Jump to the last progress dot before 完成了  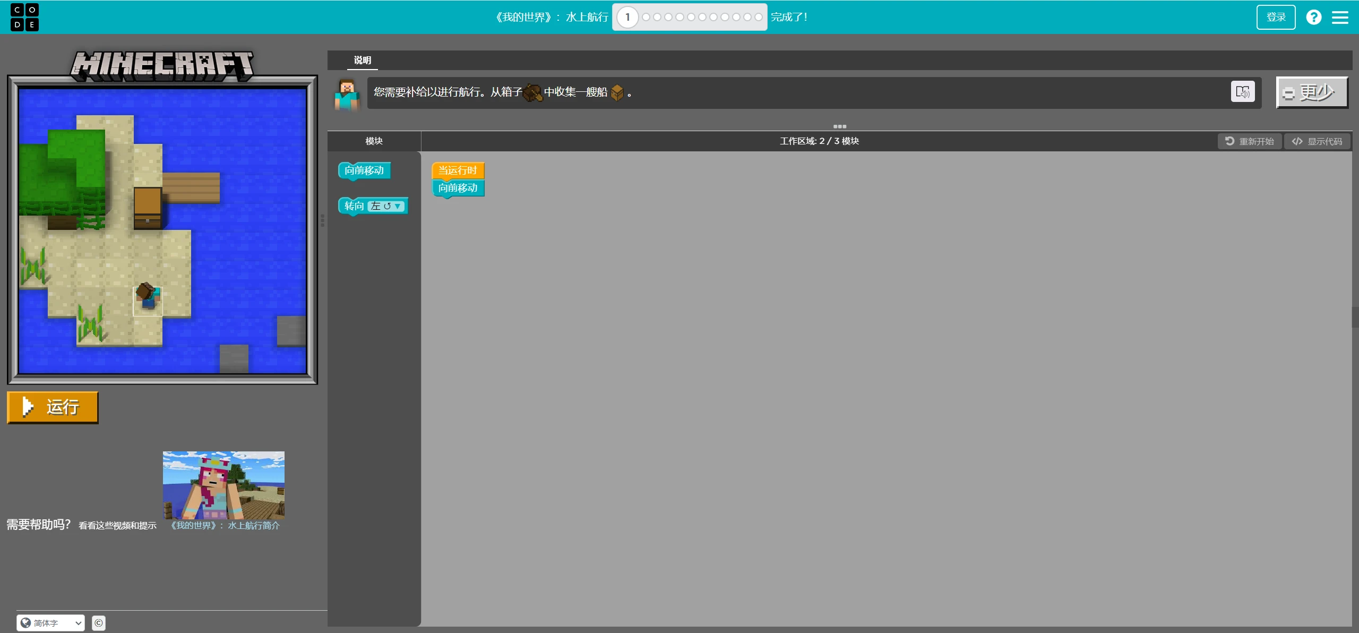point(759,17)
